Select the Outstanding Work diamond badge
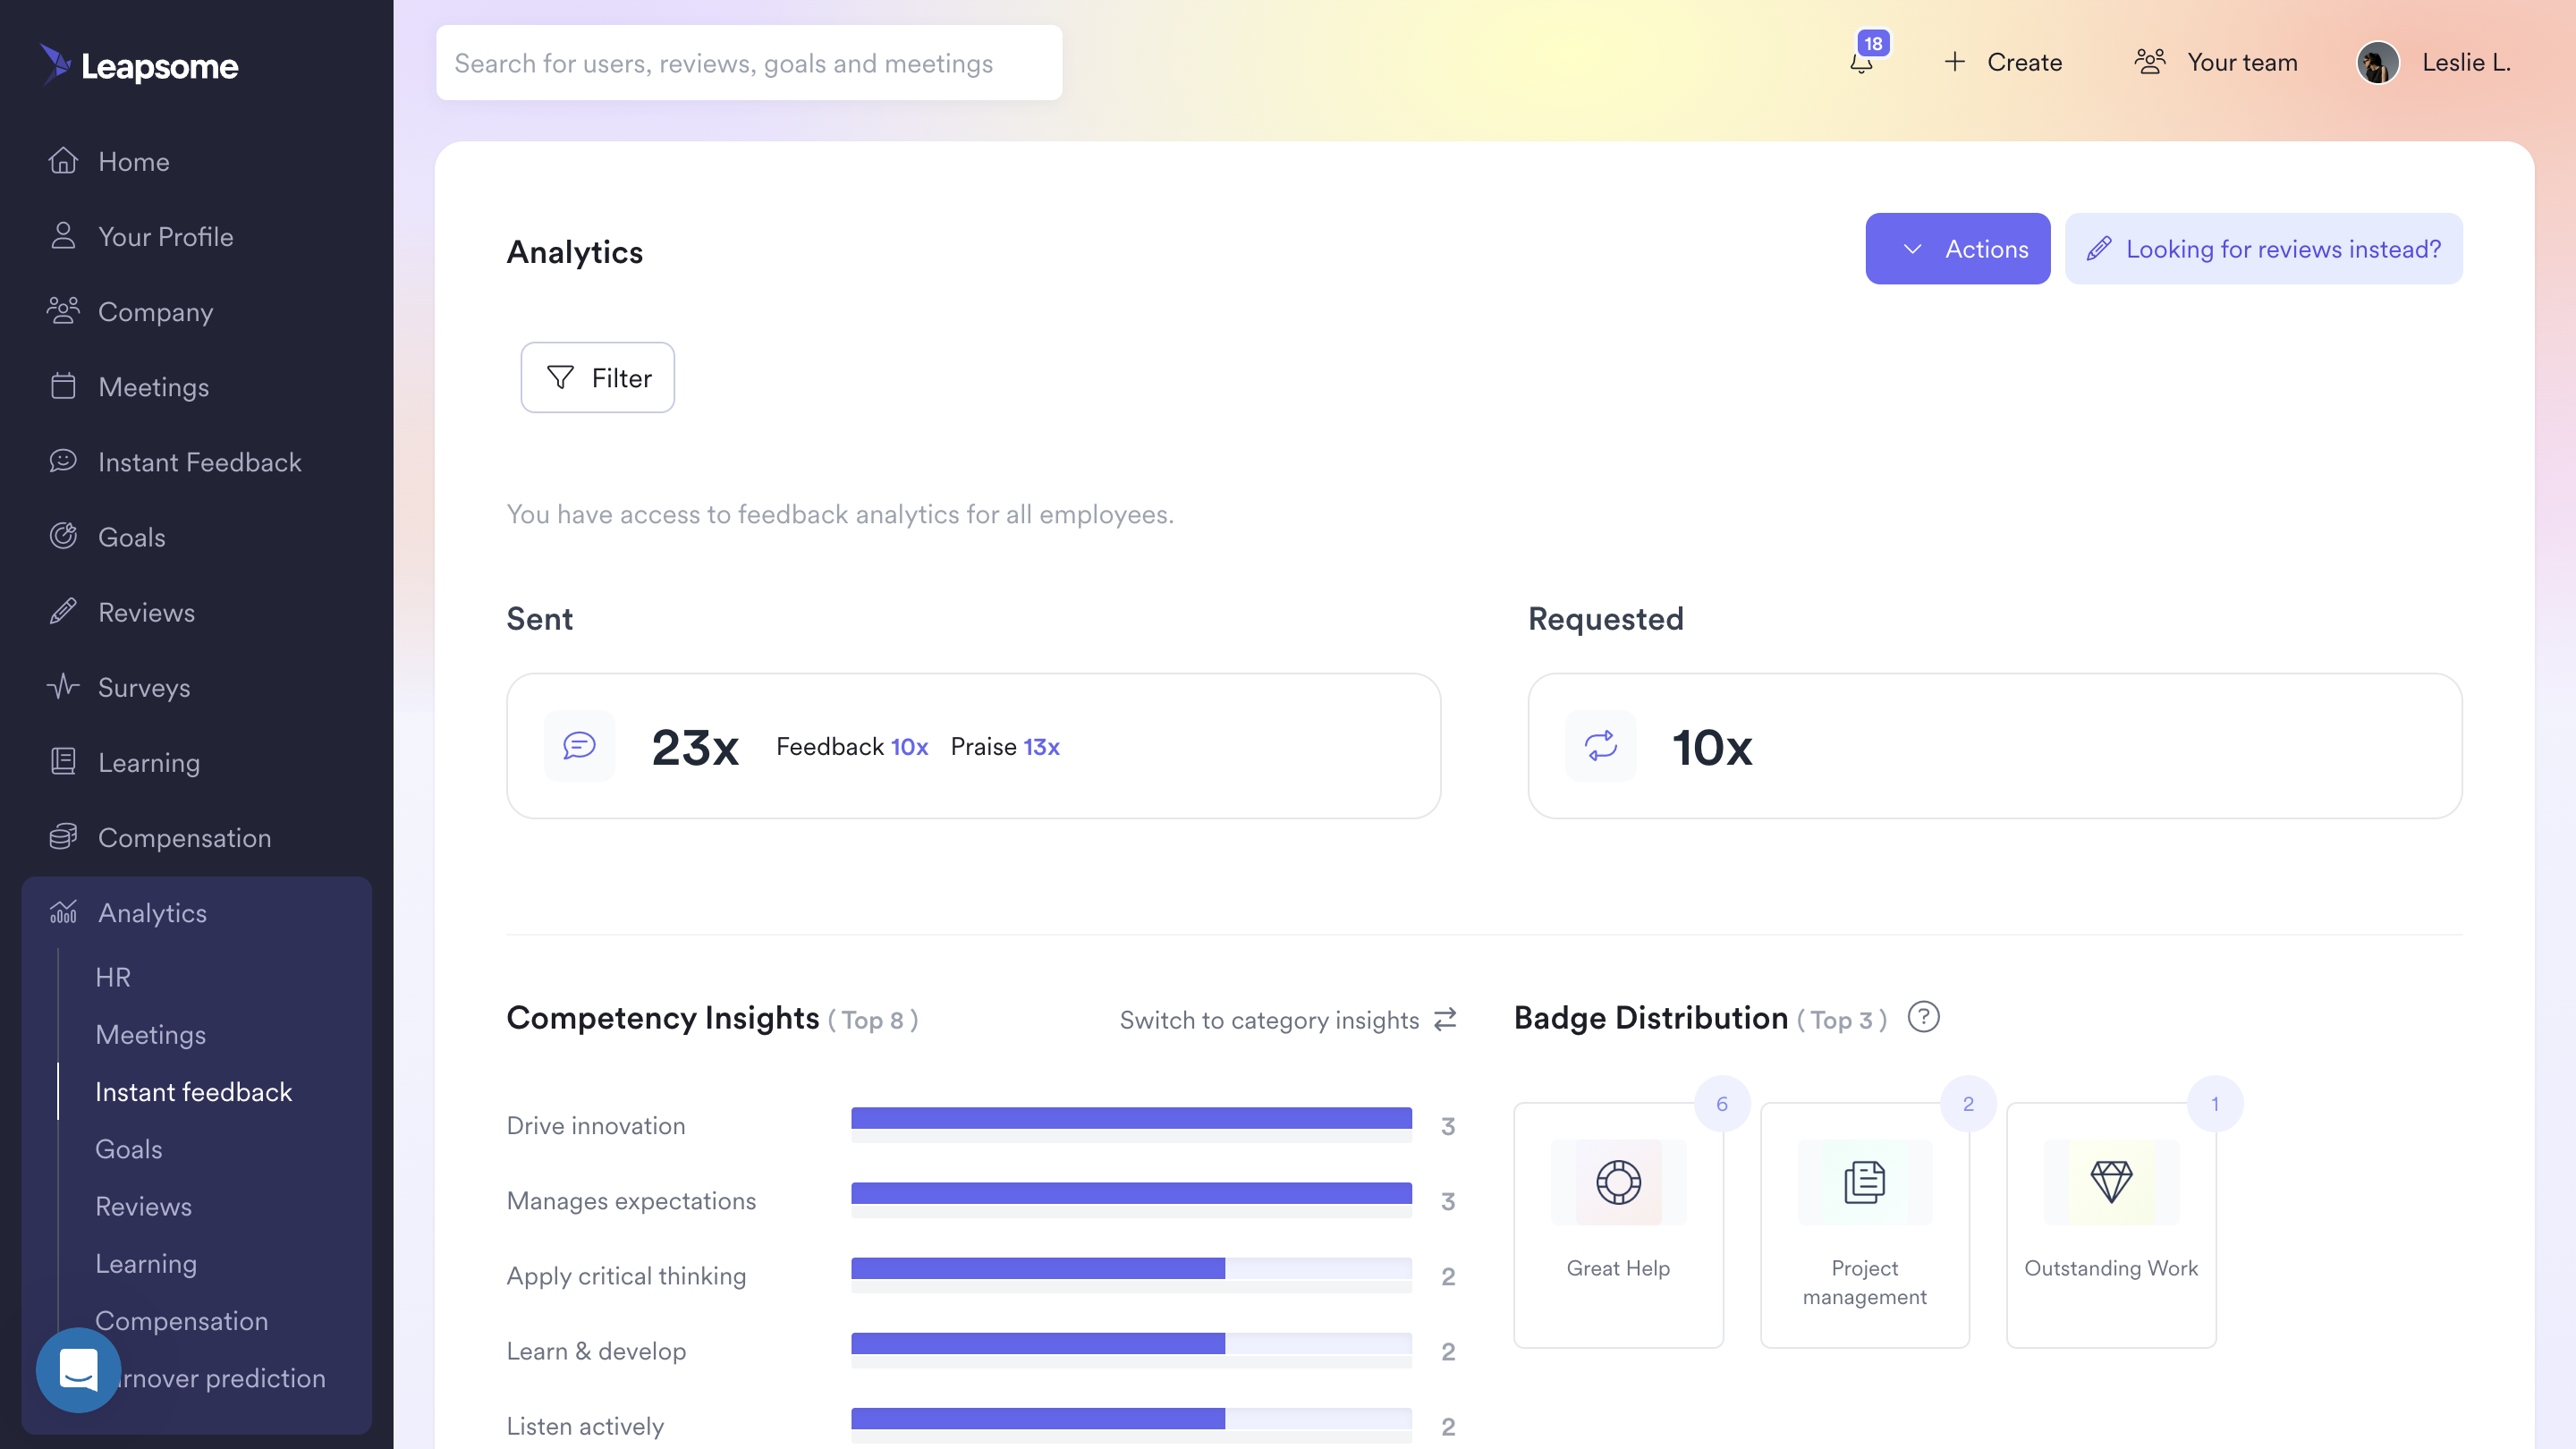This screenshot has height=1449, width=2576. click(x=2111, y=1182)
